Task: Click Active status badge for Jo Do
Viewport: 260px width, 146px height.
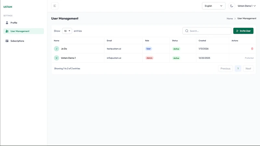Action: pyautogui.click(x=176, y=49)
